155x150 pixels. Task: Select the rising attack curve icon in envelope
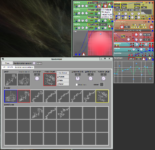pos(117,5)
